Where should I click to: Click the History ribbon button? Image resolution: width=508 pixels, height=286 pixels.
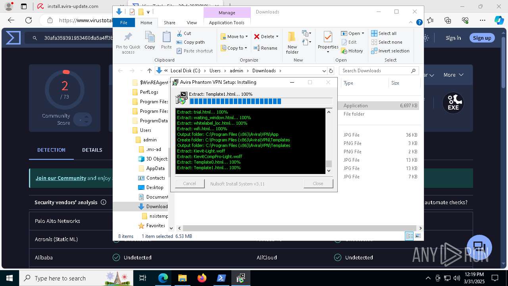pos(352,51)
